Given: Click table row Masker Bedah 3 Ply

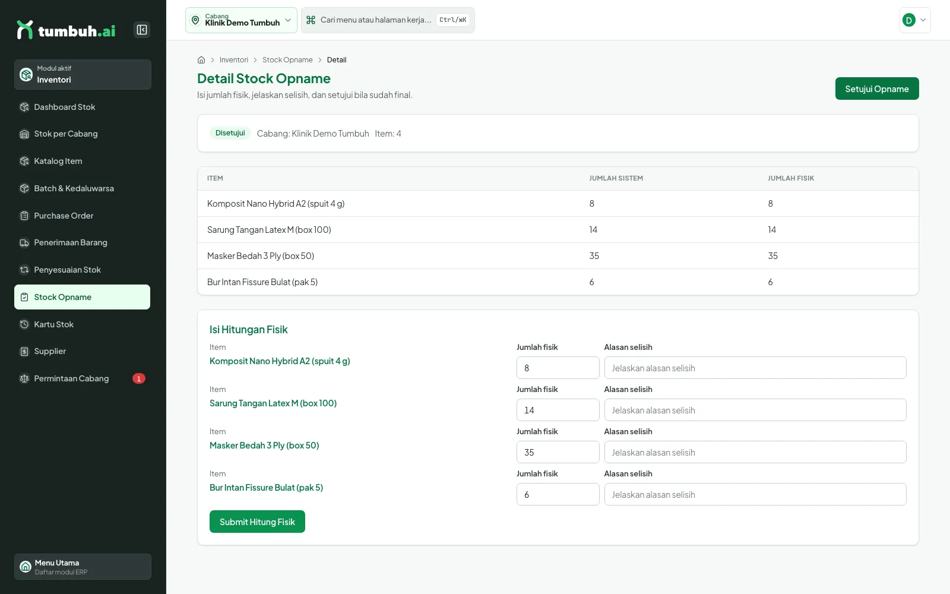Looking at the screenshot, I should click(558, 256).
